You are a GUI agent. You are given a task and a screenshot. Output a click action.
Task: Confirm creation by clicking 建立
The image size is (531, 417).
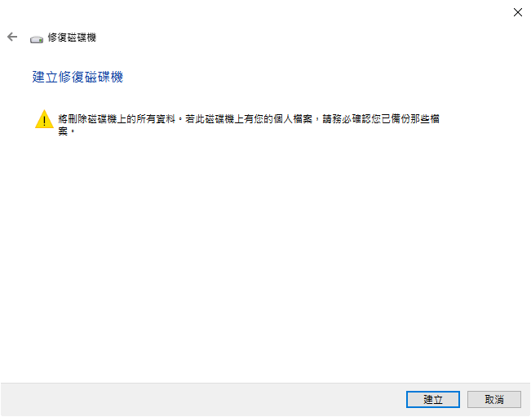tap(433, 399)
